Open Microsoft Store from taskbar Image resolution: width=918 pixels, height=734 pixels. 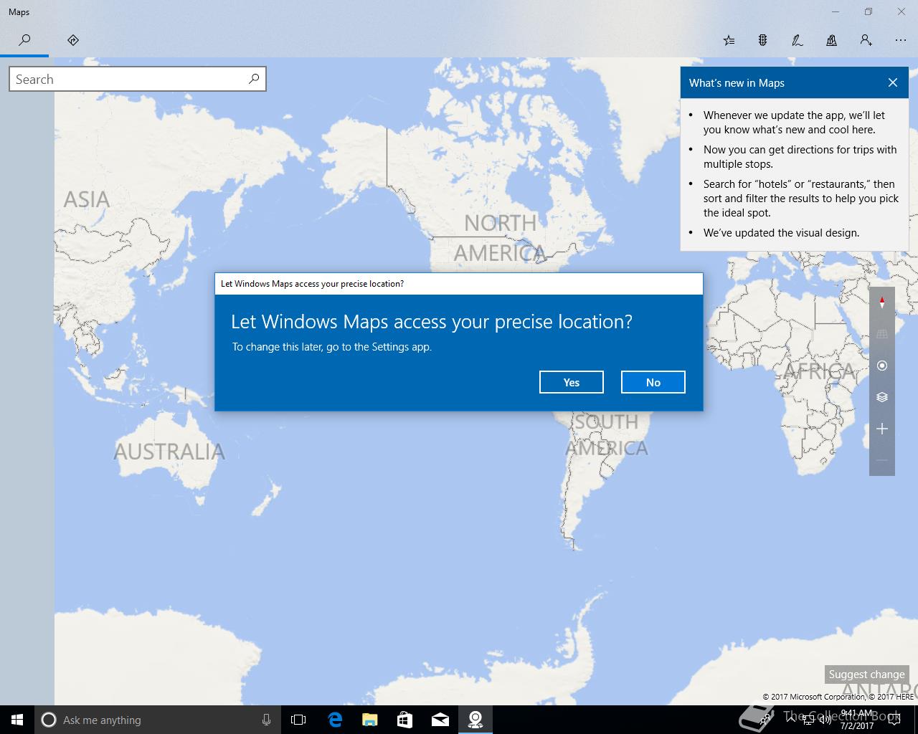coord(405,720)
